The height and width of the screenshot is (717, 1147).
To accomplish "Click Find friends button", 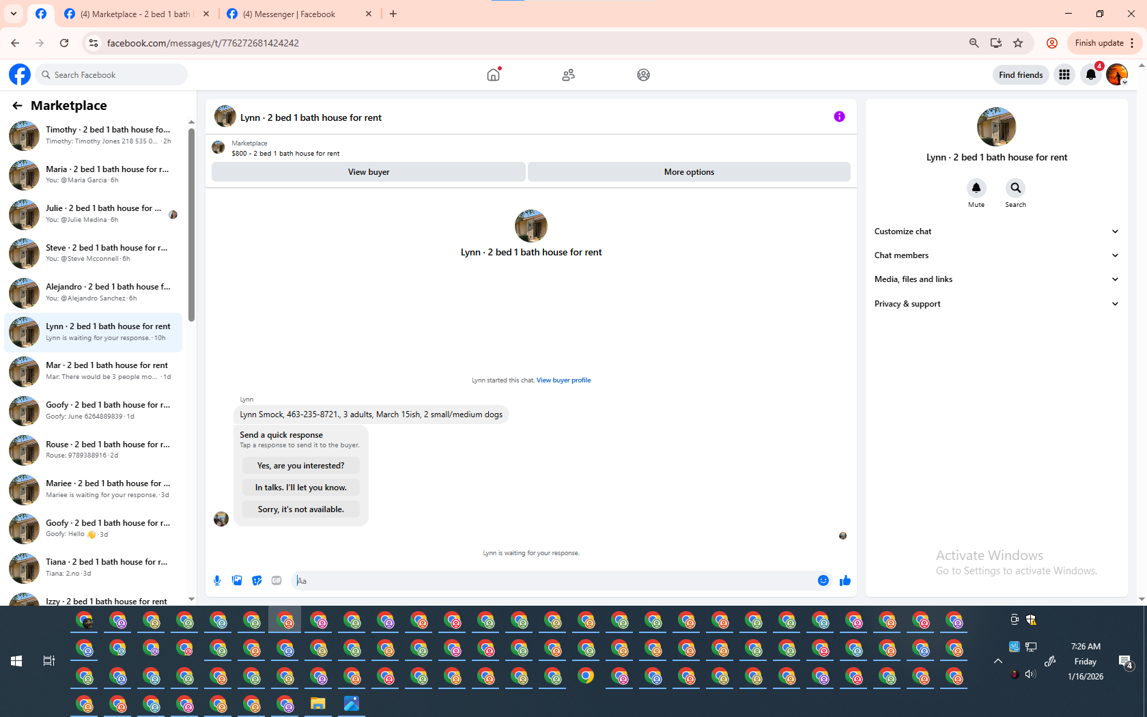I will pyautogui.click(x=1021, y=74).
